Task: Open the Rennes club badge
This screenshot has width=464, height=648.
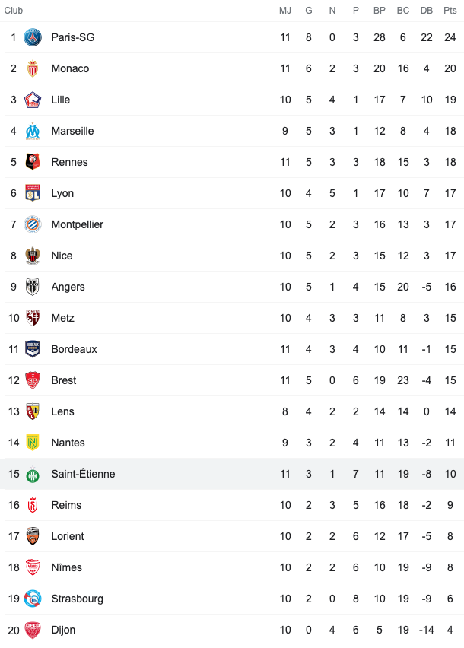Action: [33, 162]
